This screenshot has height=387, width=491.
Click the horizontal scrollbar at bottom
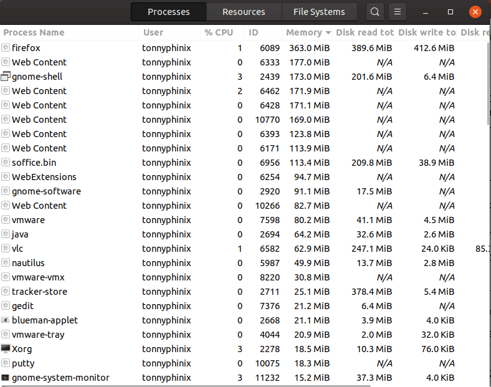(x=186, y=386)
